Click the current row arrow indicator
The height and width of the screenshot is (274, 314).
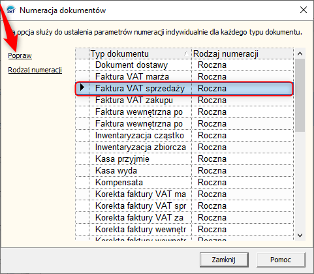(82, 87)
